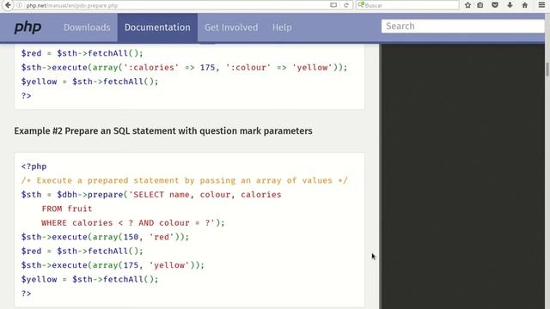Click the code line execute(array(175, 'yellow'))

coord(113,265)
